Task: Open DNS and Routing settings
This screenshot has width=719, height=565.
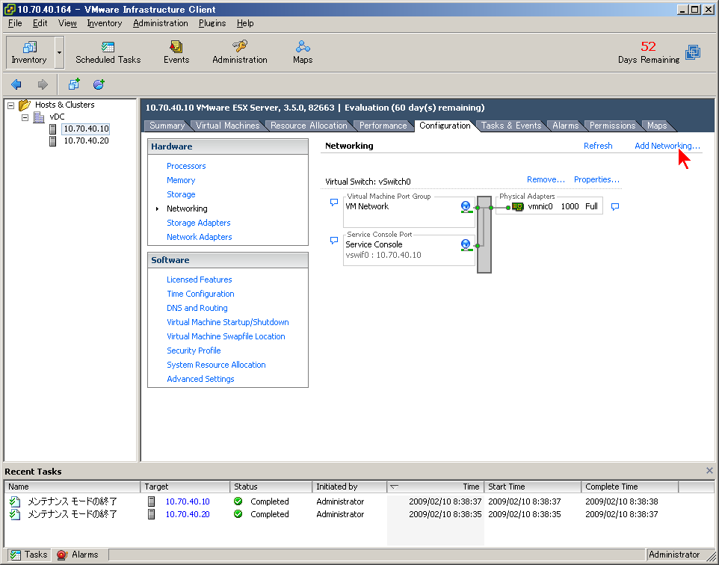Action: [197, 308]
